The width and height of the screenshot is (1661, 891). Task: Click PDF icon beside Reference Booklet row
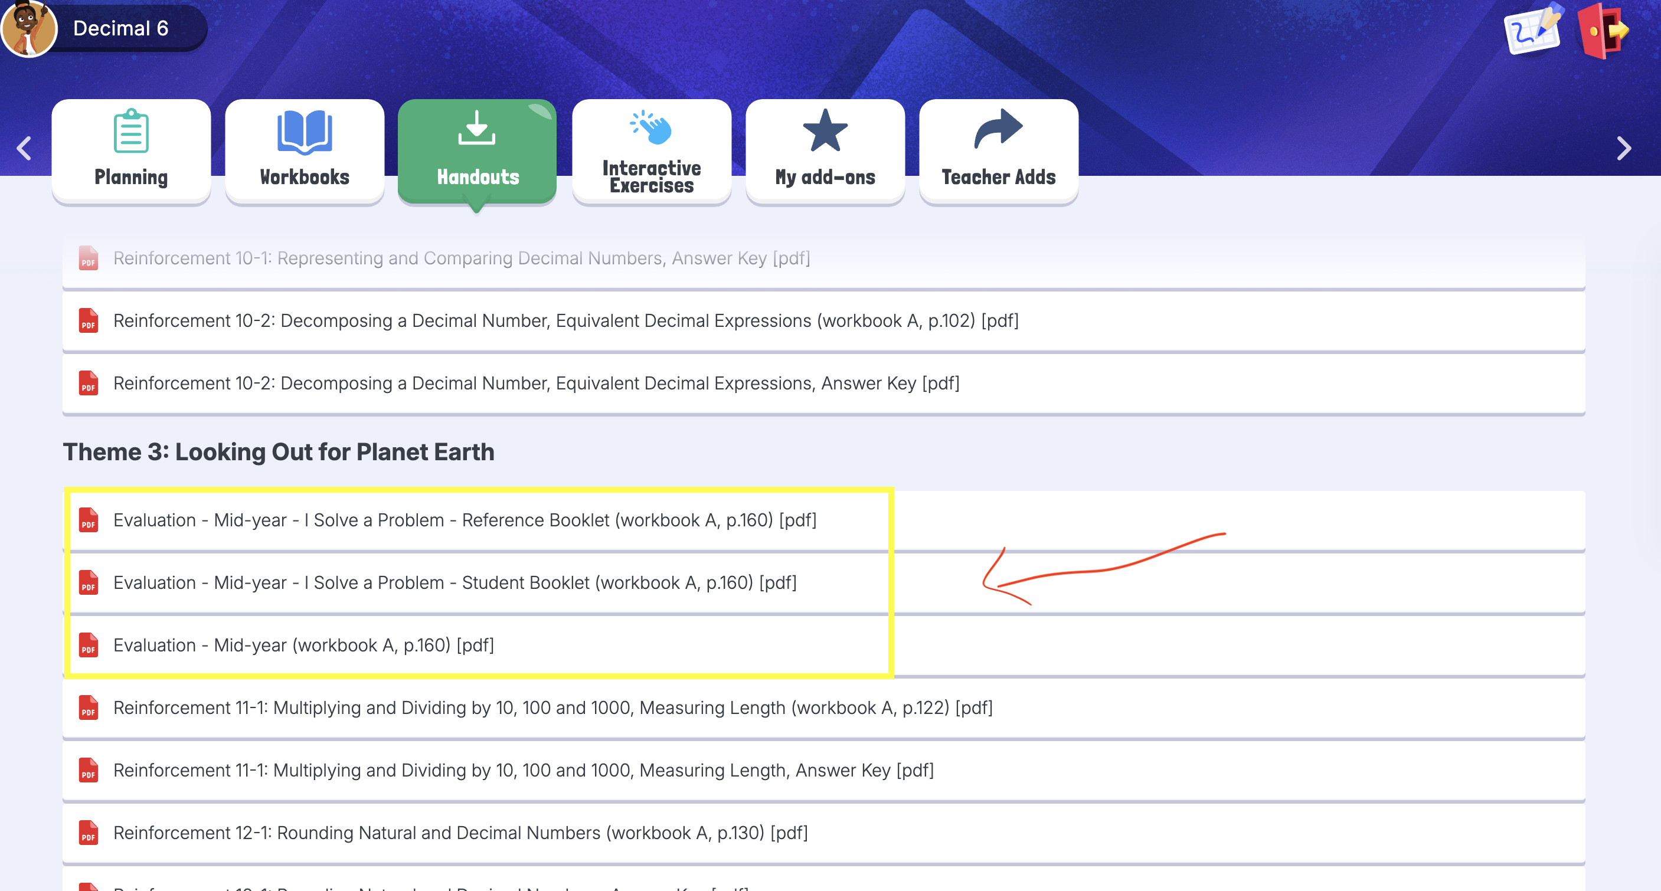point(89,520)
